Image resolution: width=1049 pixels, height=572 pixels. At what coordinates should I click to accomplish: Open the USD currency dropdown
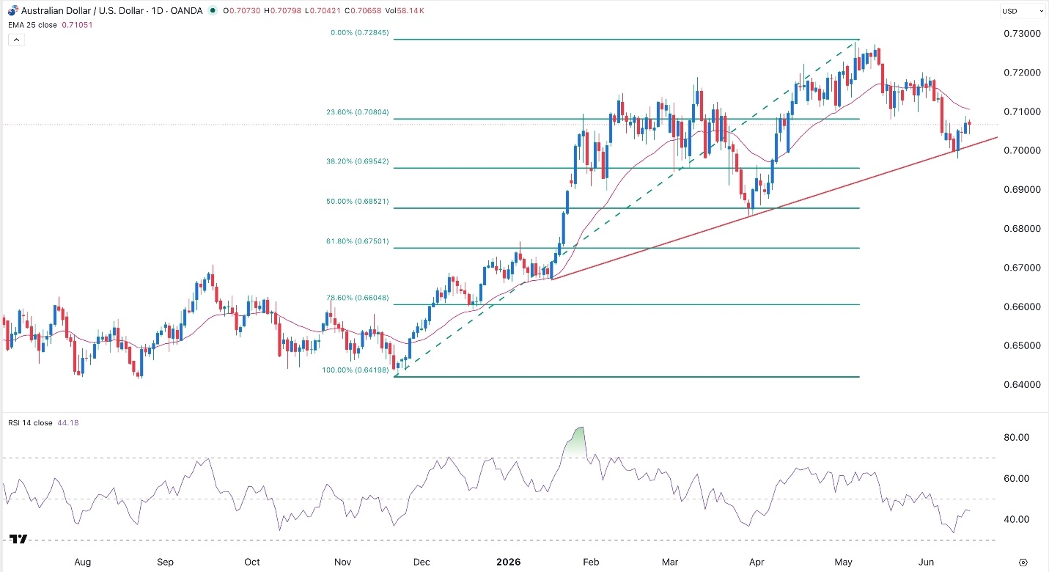(x=1023, y=11)
